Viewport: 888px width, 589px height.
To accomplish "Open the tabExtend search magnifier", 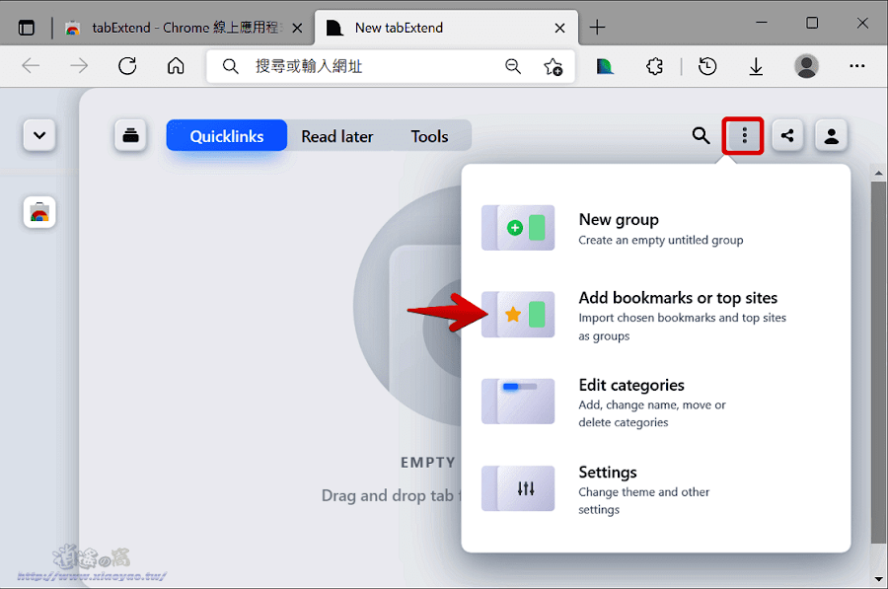I will (x=702, y=135).
